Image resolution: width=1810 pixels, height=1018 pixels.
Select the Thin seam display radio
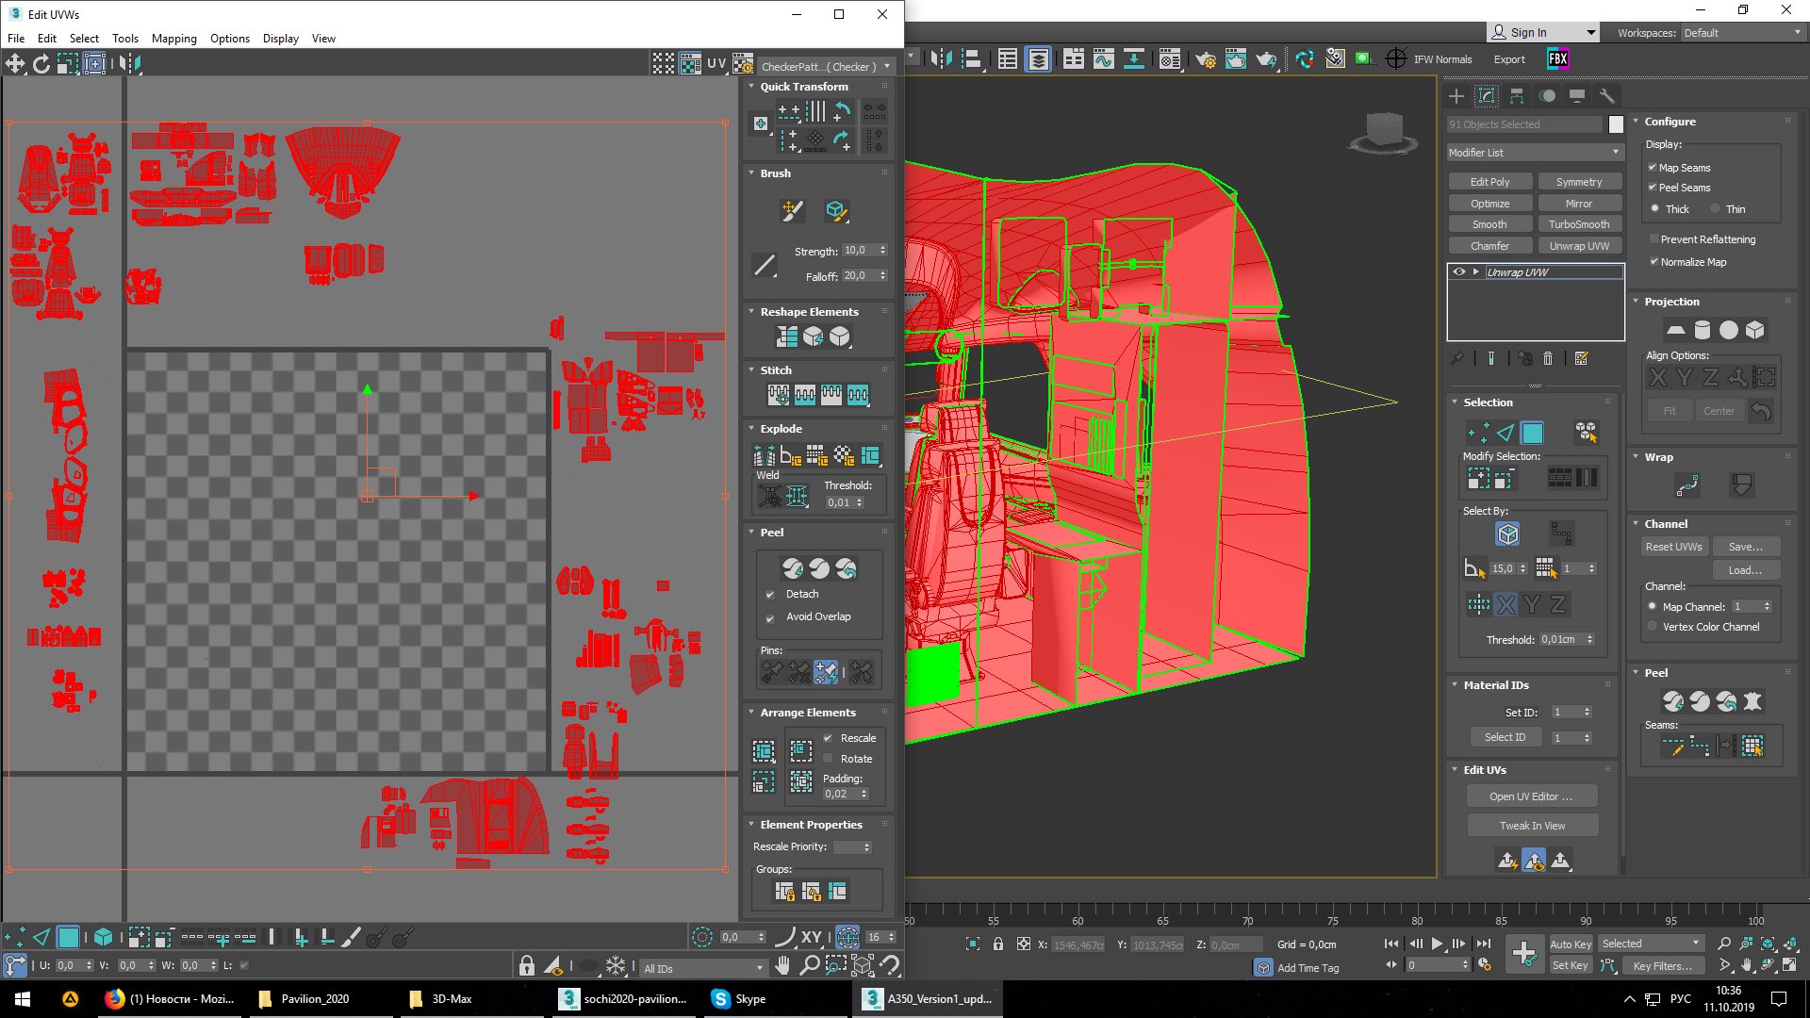[x=1716, y=209]
